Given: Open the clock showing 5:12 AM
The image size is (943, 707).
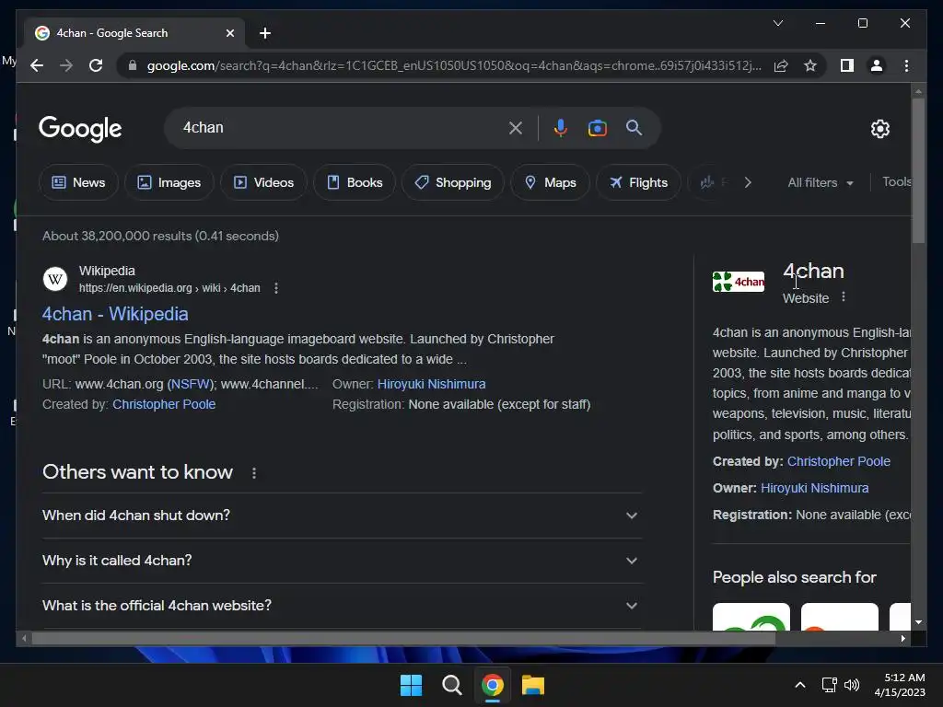Looking at the screenshot, I should pos(900,685).
